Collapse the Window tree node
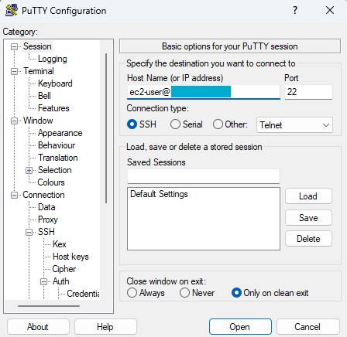This screenshot has width=347, height=337. click(x=14, y=121)
